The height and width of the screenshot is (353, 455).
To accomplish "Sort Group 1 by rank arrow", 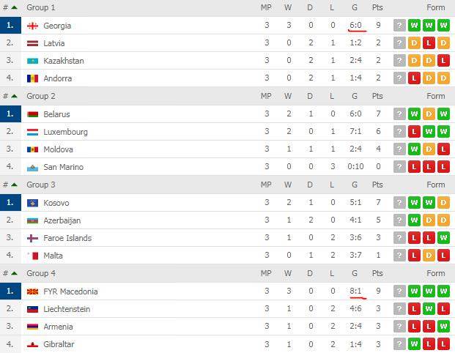I will [14, 7].
